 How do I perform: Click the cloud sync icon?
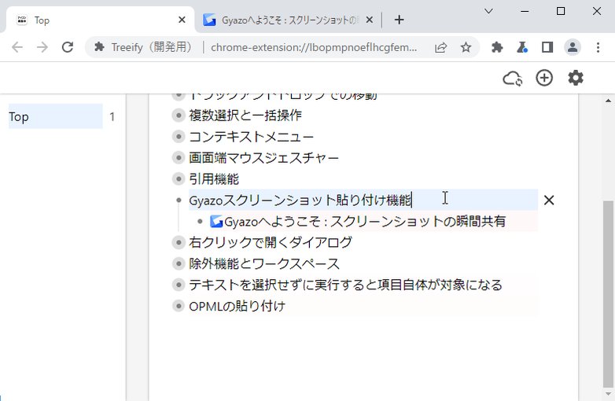click(x=512, y=79)
